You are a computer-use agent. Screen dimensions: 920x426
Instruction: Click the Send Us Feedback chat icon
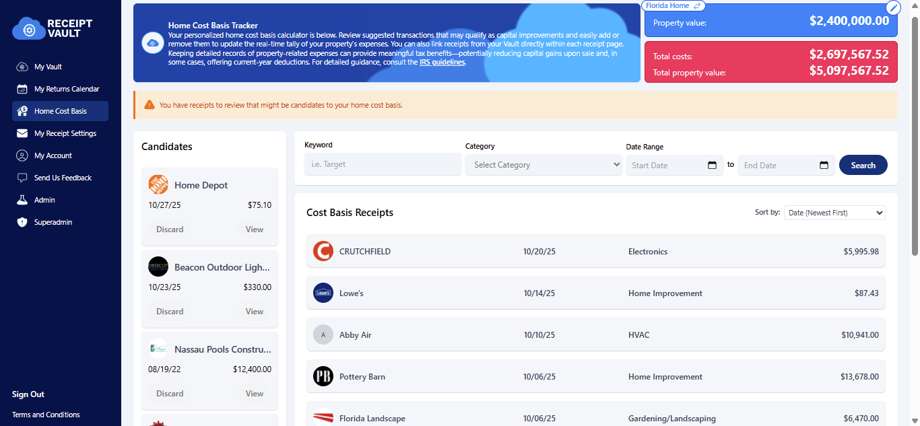click(22, 178)
